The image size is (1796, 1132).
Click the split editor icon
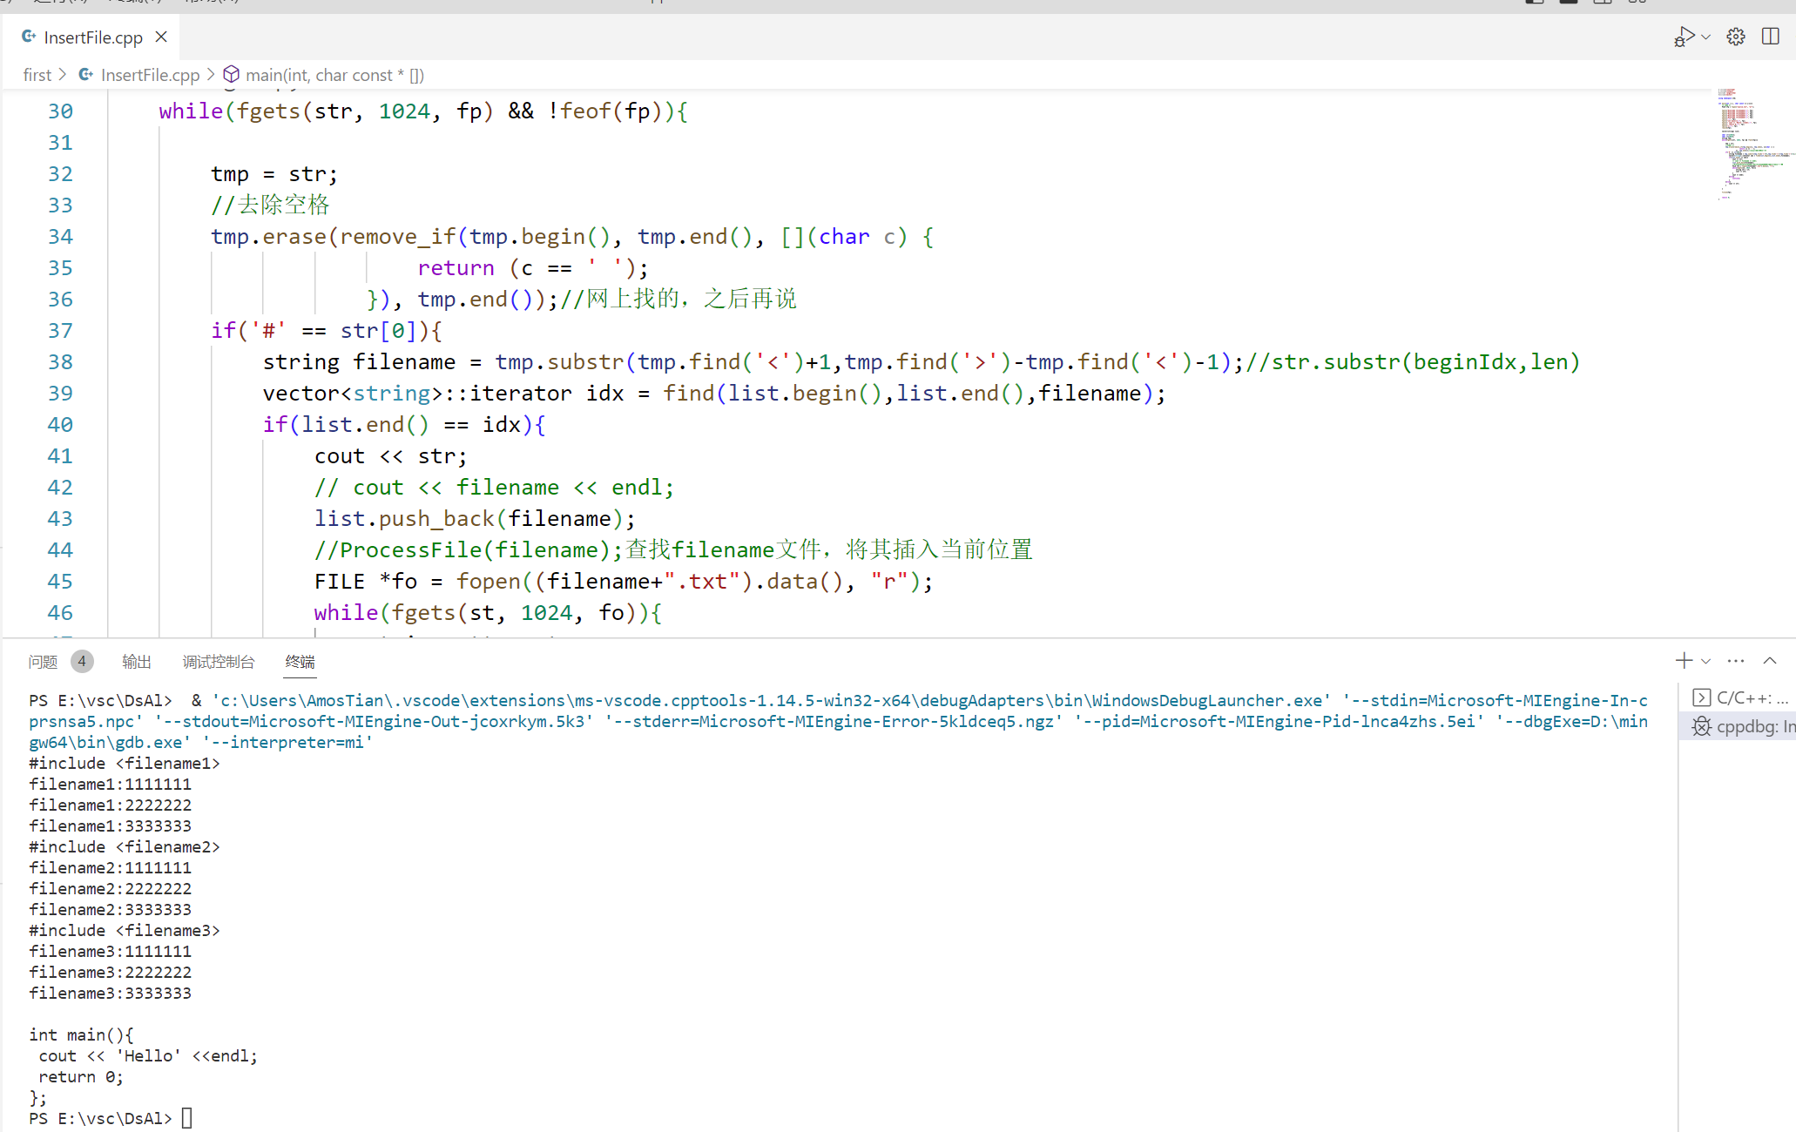point(1770,37)
